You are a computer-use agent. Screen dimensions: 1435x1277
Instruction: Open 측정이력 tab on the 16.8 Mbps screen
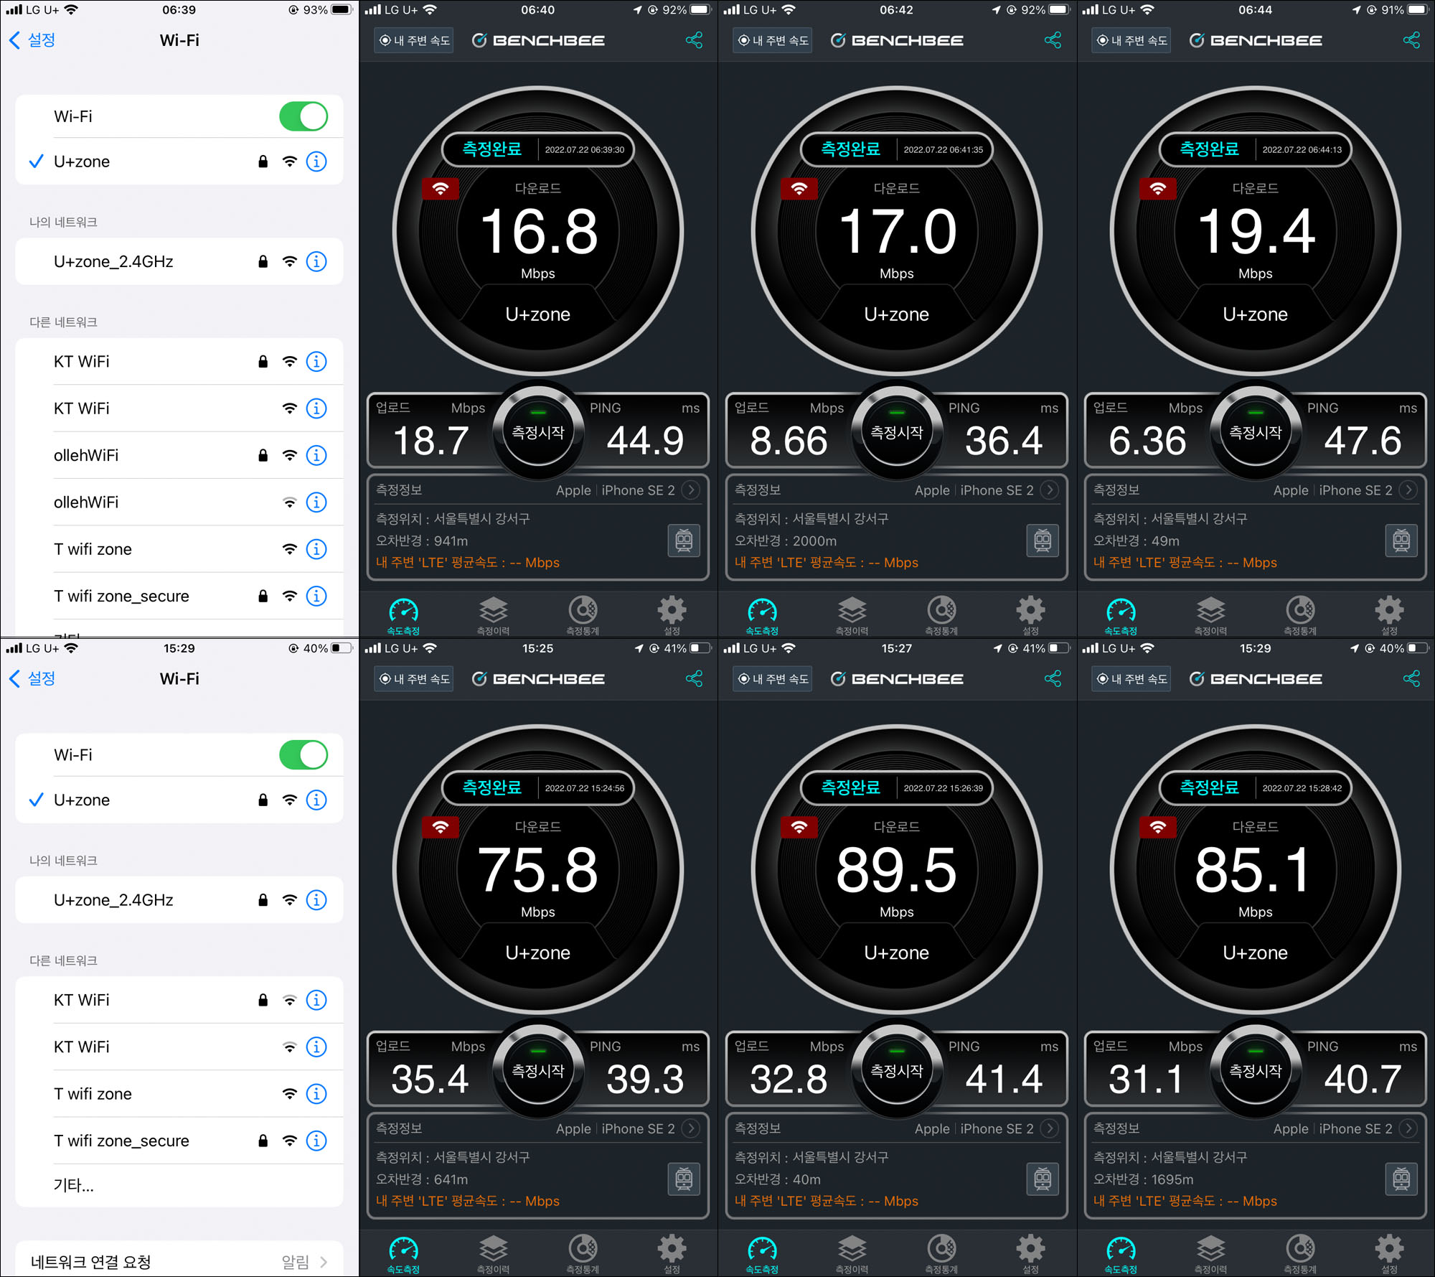(x=493, y=615)
